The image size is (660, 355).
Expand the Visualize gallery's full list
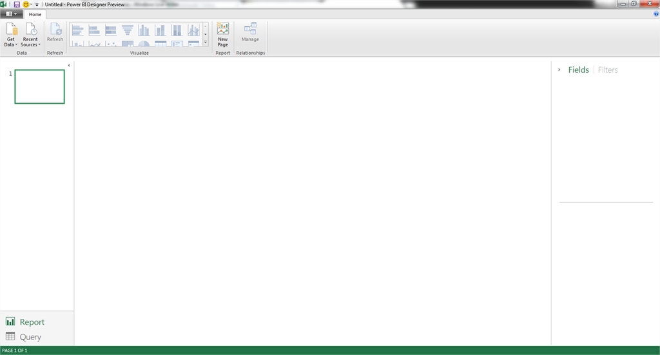[206, 43]
